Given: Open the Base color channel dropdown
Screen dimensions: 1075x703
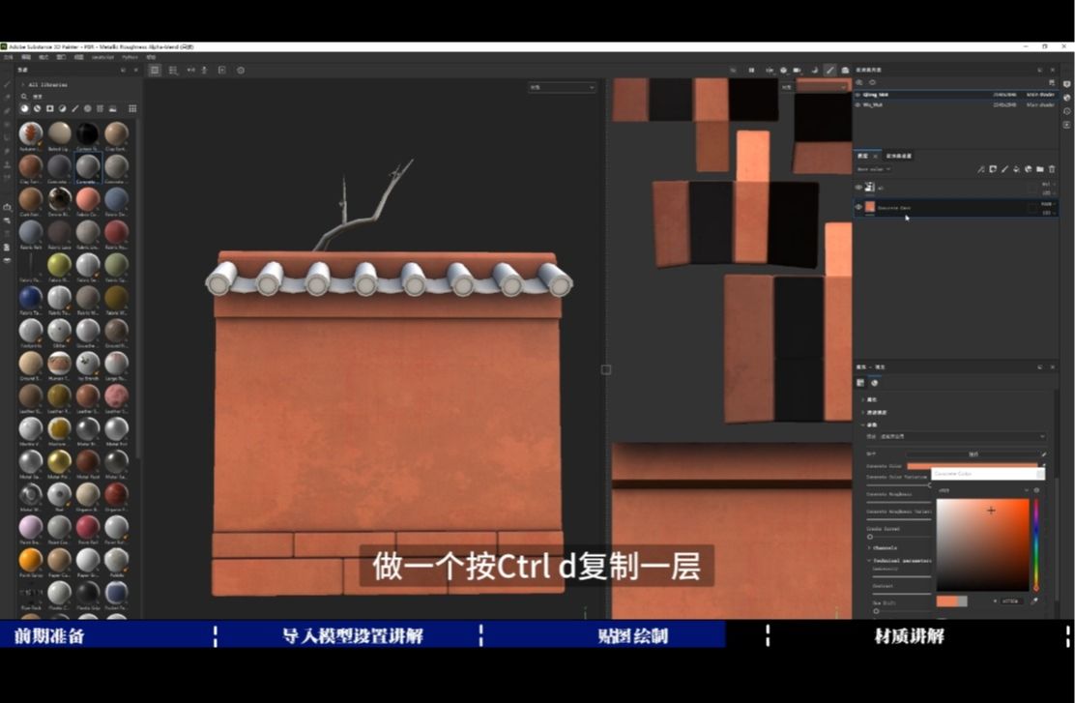Looking at the screenshot, I should pos(875,169).
